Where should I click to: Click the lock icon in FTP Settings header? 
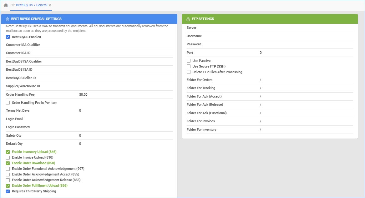coord(188,19)
